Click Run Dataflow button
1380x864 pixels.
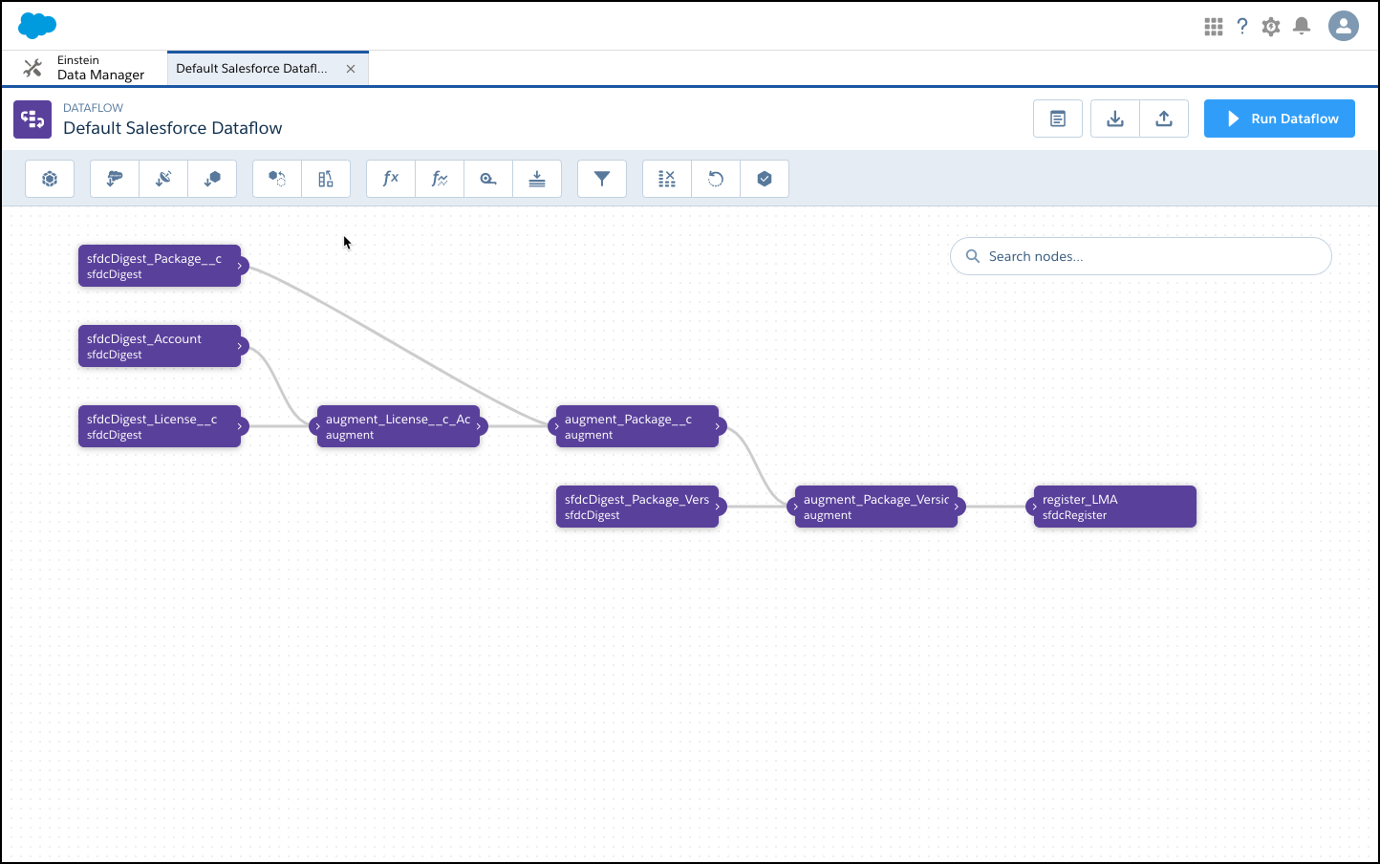[1280, 119]
